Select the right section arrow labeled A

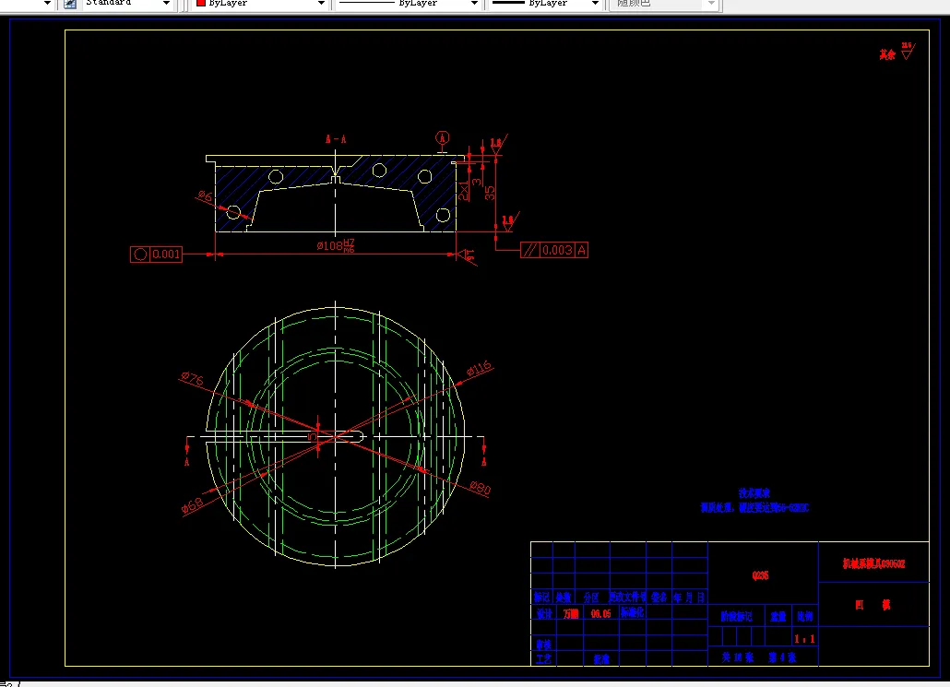coord(483,453)
